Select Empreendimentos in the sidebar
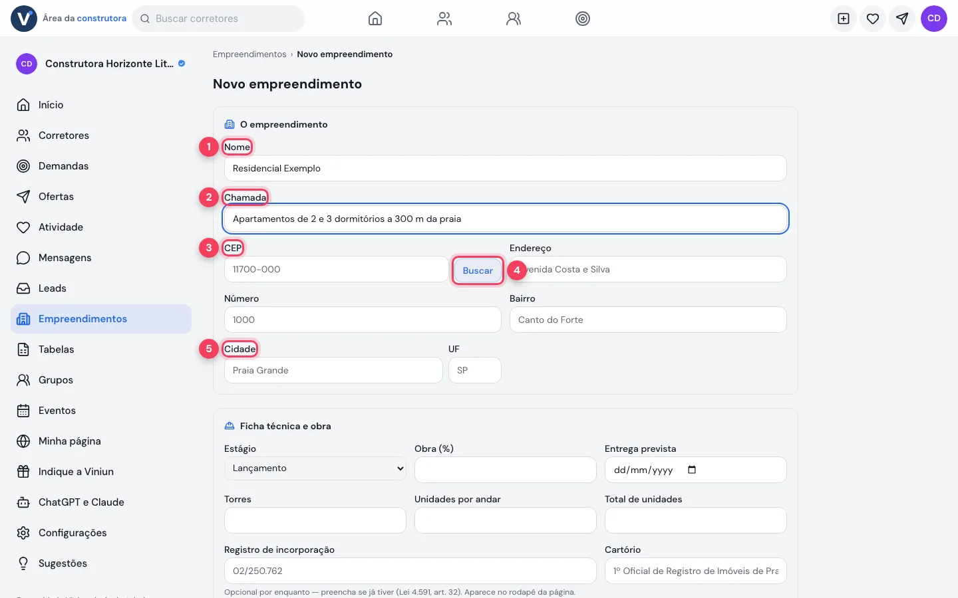Viewport: 958px width, 598px height. tap(101, 319)
